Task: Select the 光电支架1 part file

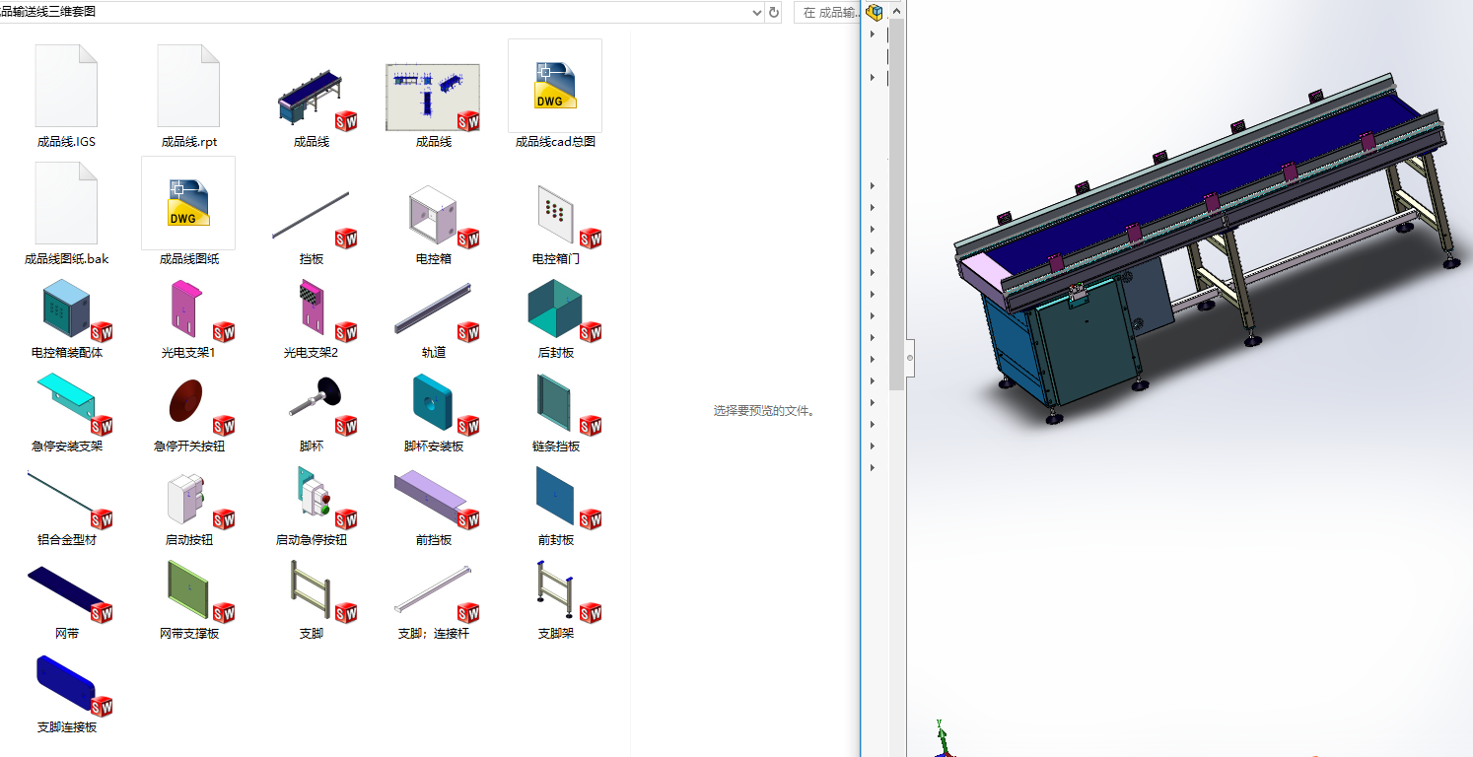Action: 188,317
